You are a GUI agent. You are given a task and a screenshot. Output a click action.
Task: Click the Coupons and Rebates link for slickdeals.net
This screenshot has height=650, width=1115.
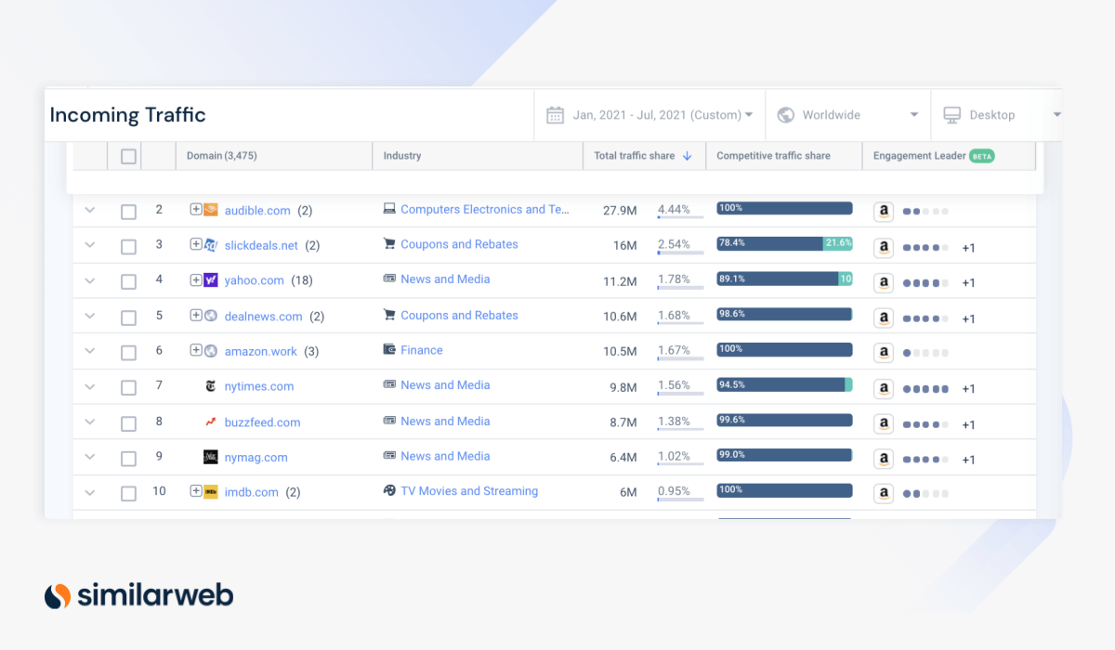pyautogui.click(x=459, y=244)
